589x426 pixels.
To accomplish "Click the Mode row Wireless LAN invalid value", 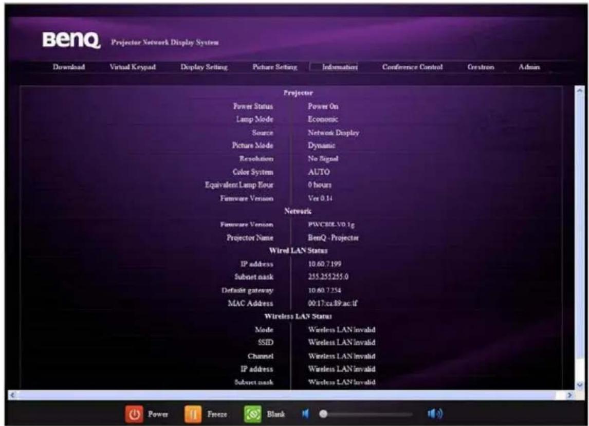I will 341,329.
